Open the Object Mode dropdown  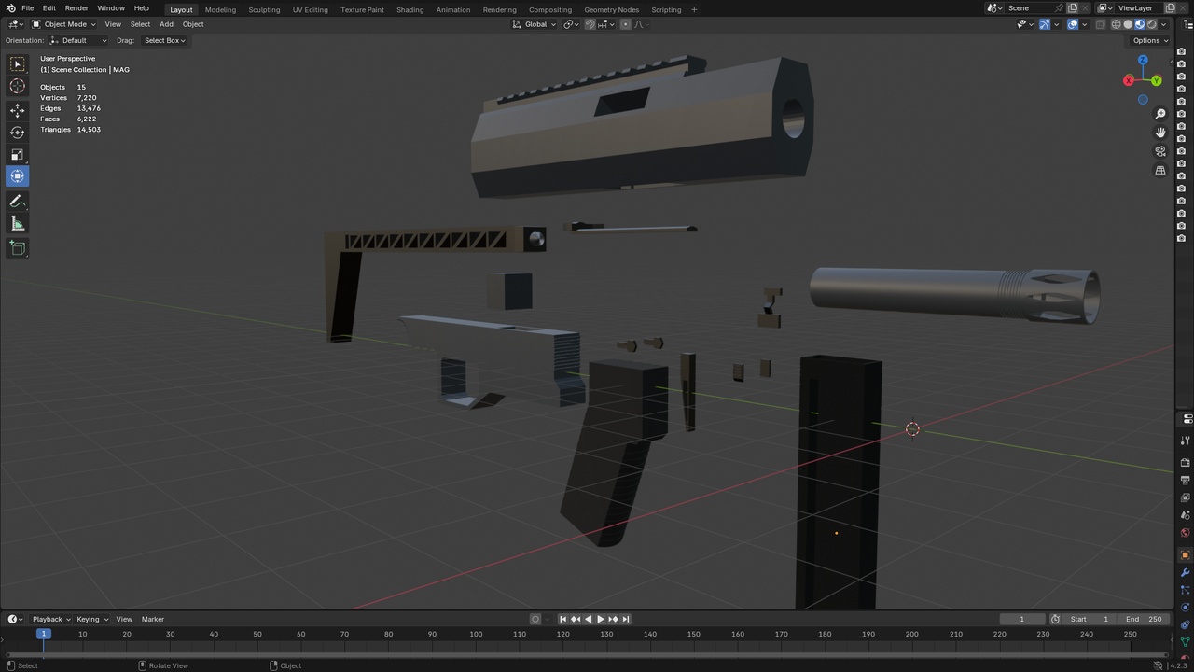pos(63,24)
